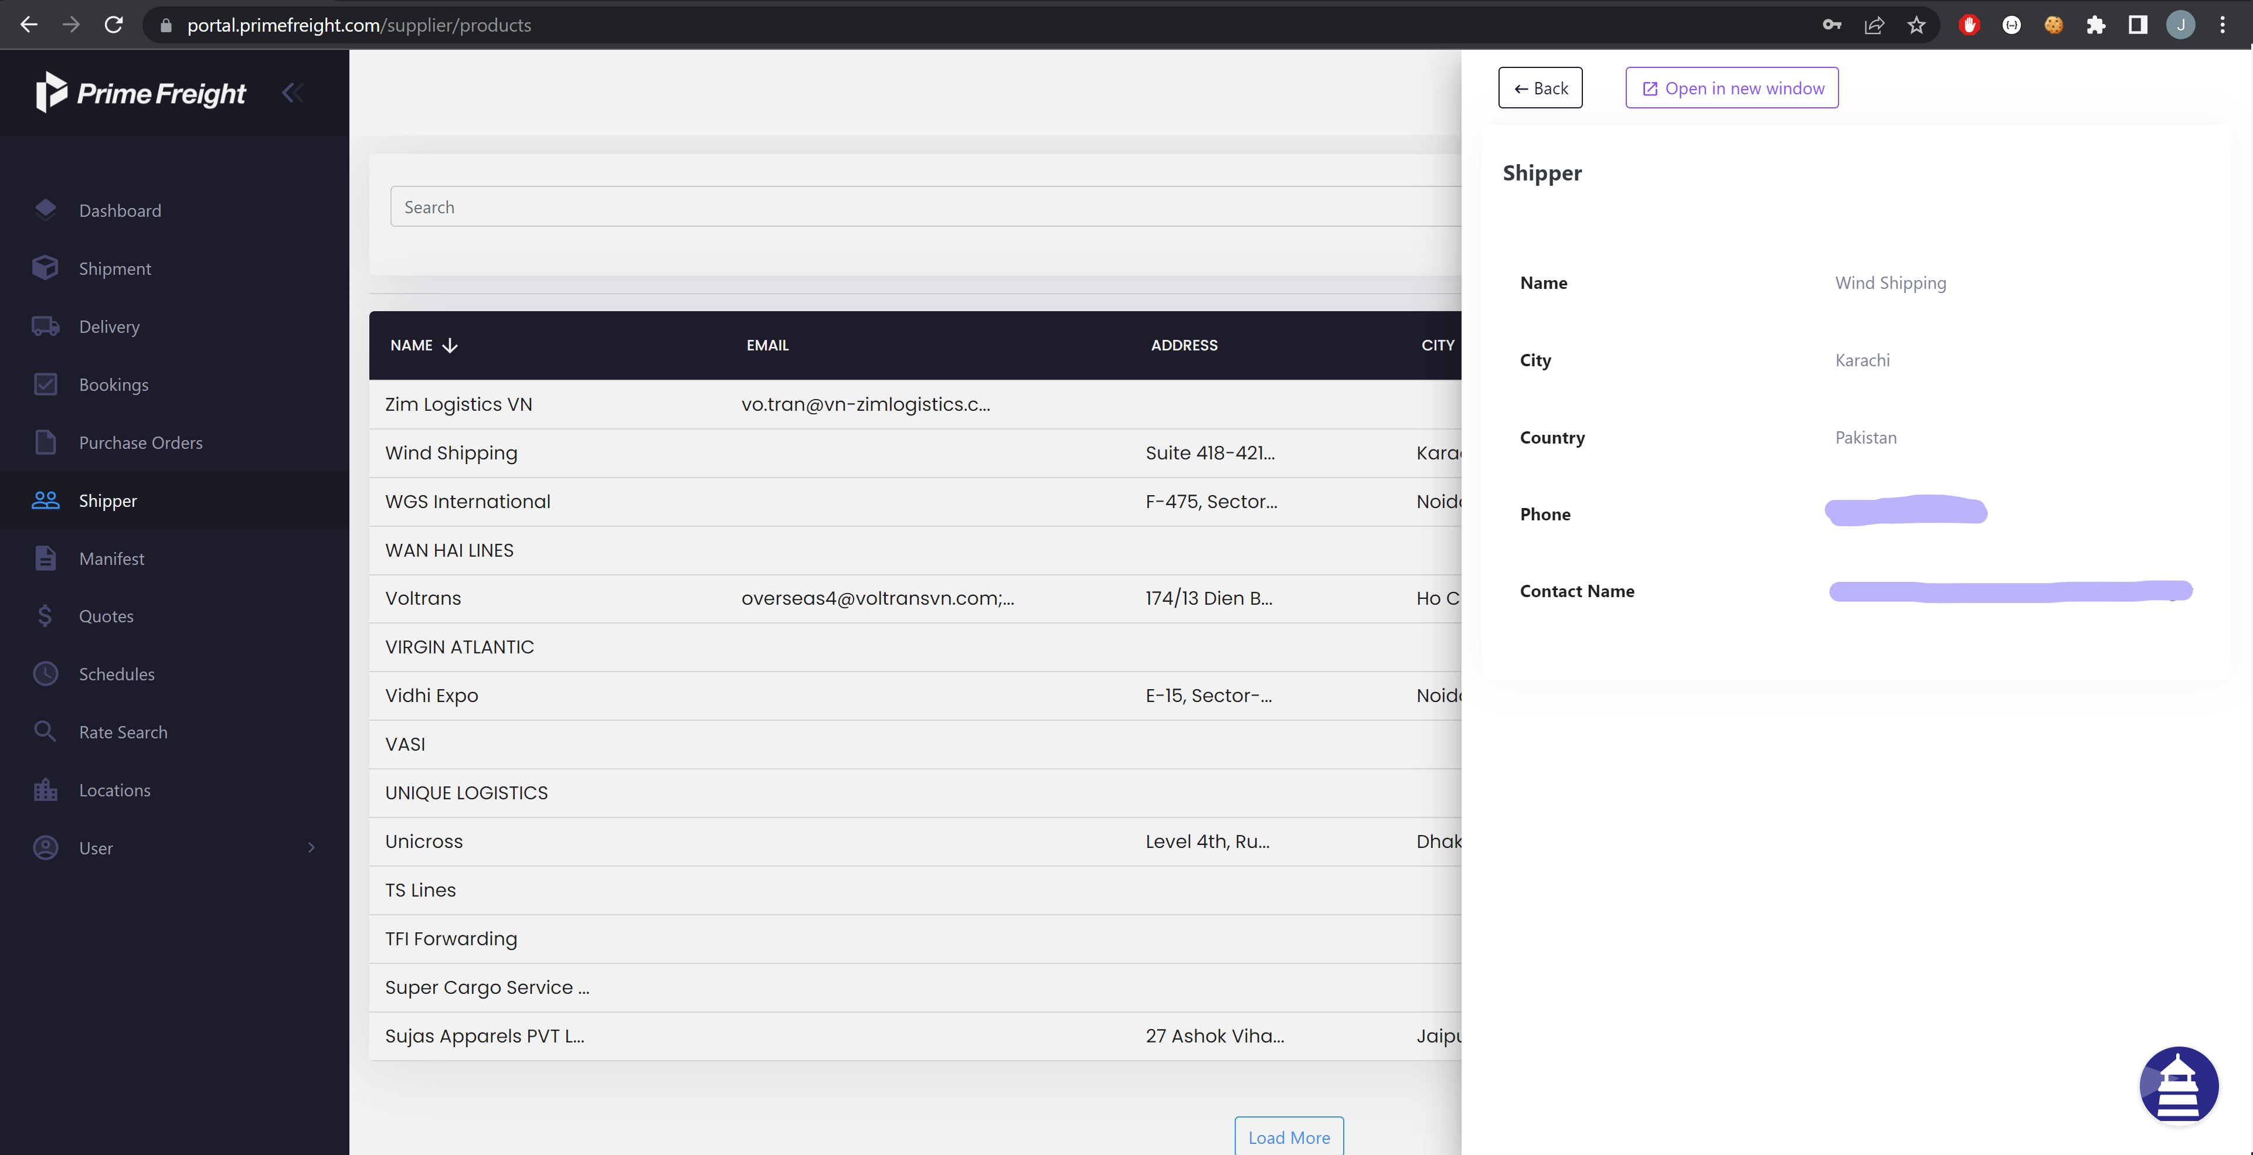The height and width of the screenshot is (1155, 2253).
Task: Bookmark this page with the star
Action: (1915, 25)
